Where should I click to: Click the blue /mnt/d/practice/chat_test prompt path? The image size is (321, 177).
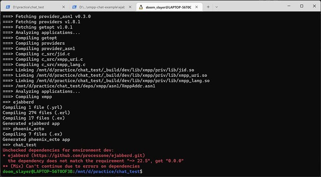pyautogui.click(x=107, y=171)
